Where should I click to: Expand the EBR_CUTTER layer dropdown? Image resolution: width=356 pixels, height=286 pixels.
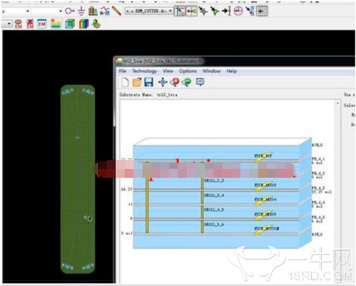170,11
